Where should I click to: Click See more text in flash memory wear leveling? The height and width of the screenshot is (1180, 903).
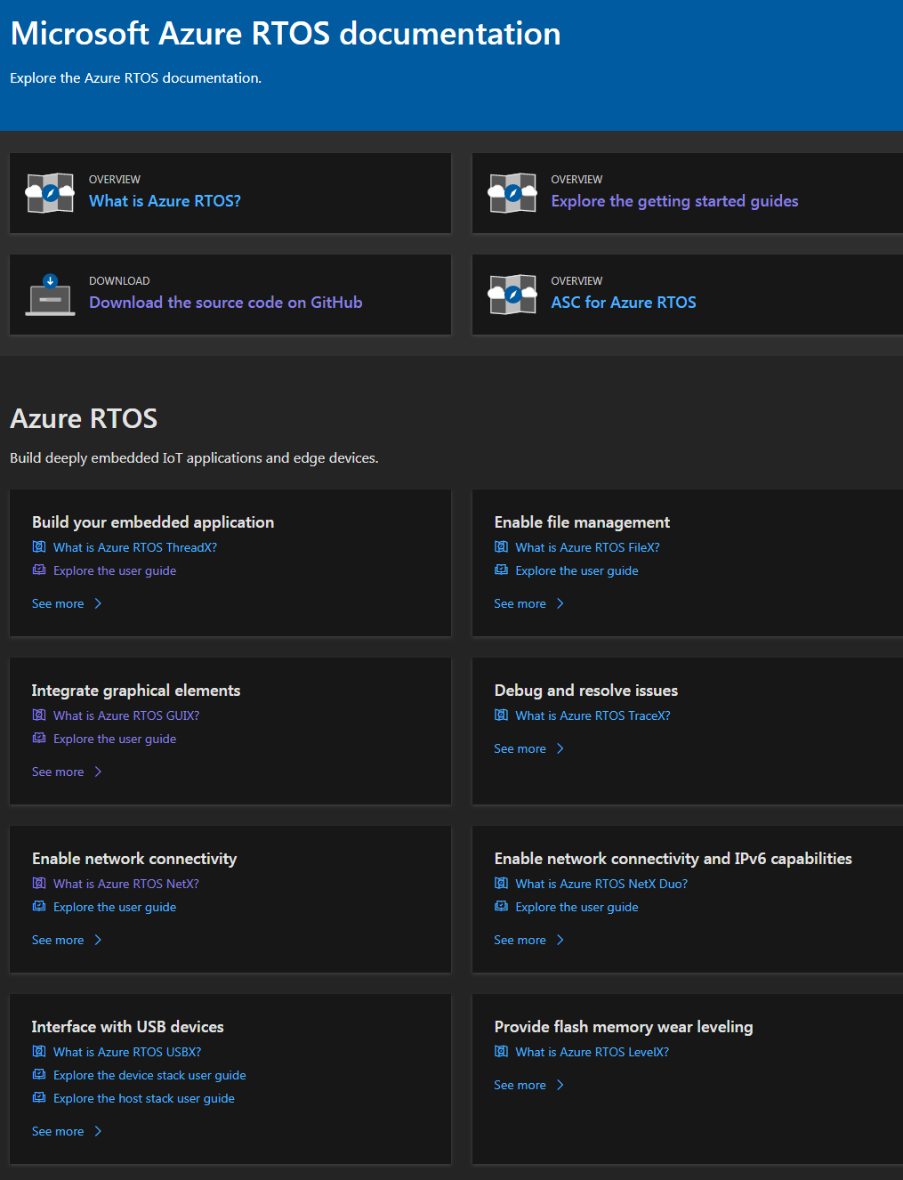520,1085
